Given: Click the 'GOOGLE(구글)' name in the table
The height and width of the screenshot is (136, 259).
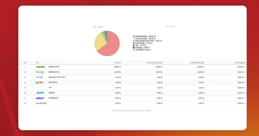Looking at the screenshot, I should click(54, 72).
